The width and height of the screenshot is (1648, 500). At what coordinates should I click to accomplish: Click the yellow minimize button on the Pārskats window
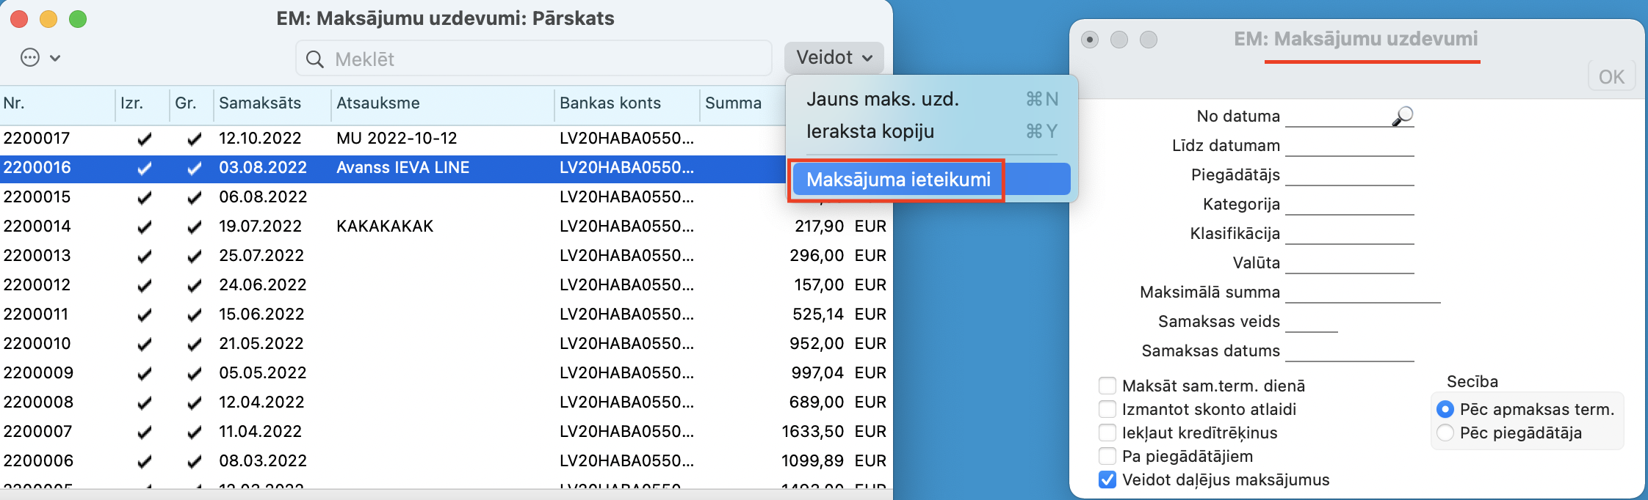[x=48, y=19]
